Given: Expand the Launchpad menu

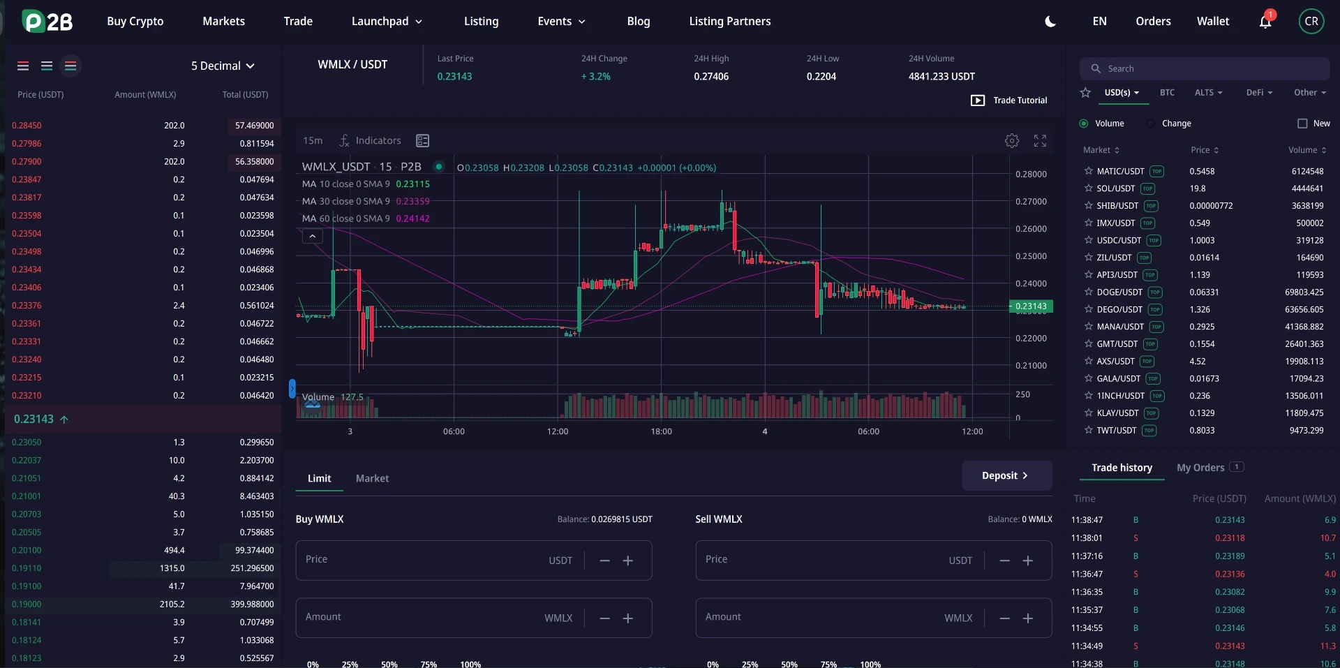Looking at the screenshot, I should [387, 21].
